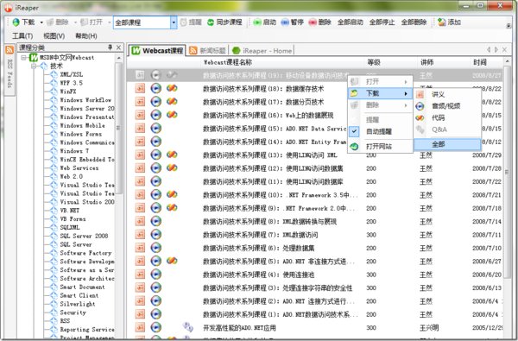Click the green 启动 start button
Viewport: 518px width, 341px height.
(x=264, y=22)
